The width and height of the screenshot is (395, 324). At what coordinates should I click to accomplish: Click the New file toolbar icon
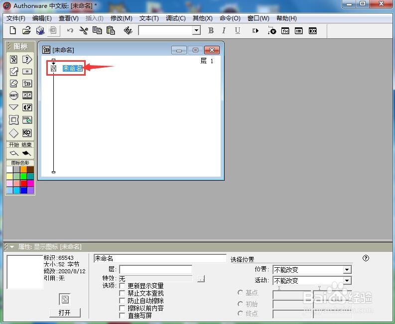click(12, 30)
